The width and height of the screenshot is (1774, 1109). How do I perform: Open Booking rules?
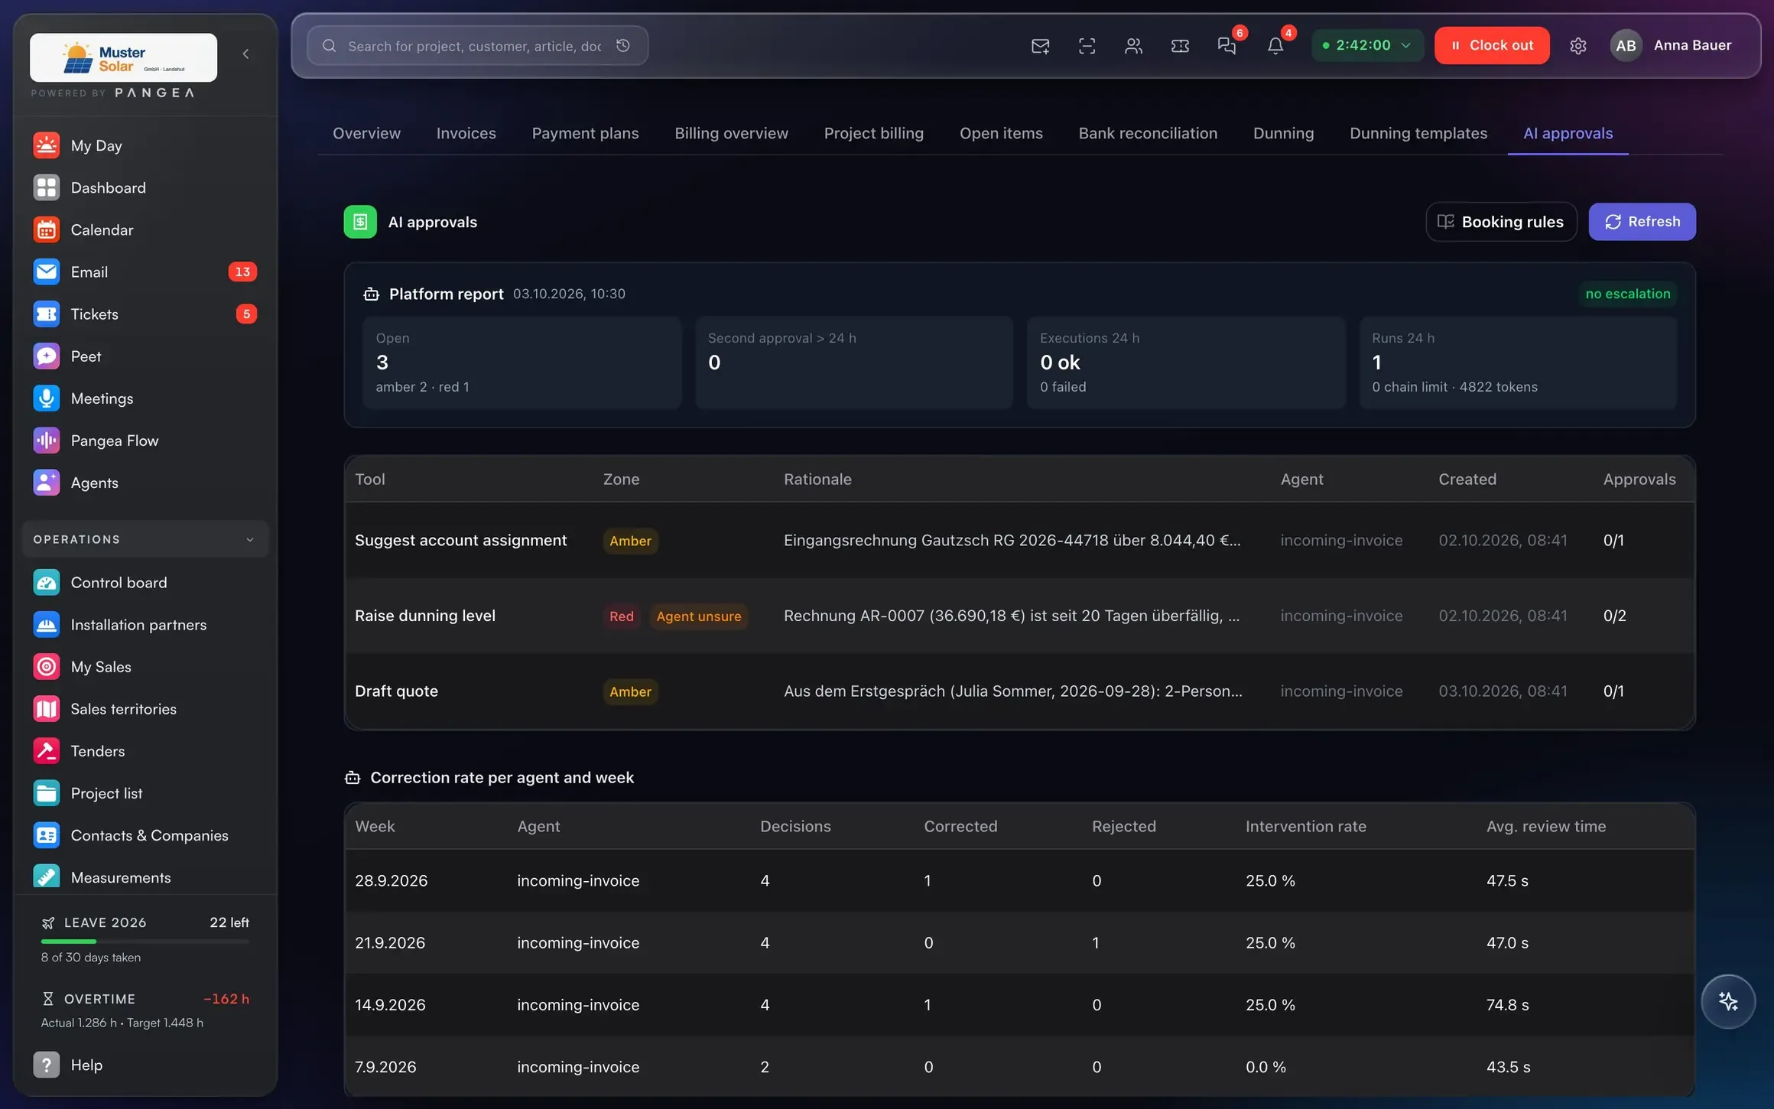click(1501, 222)
